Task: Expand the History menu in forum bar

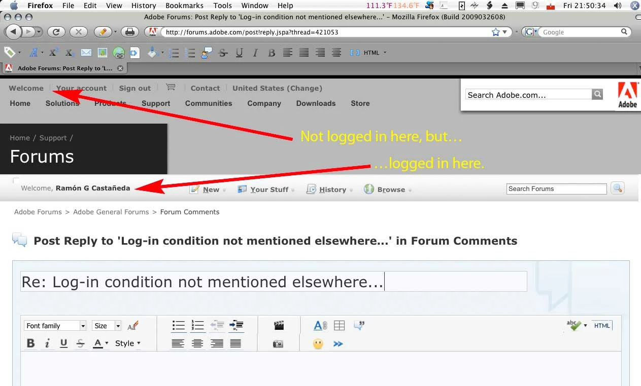Action: pos(329,189)
